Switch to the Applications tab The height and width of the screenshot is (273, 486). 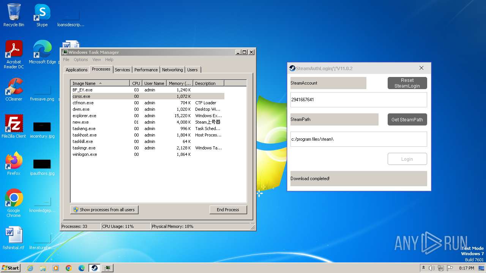point(77,70)
